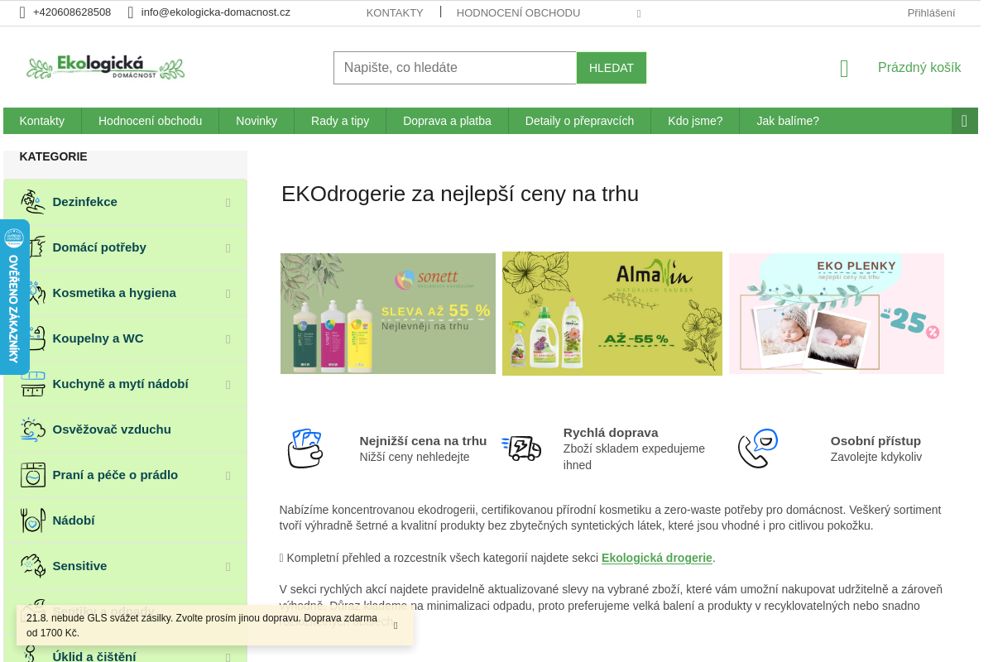993x662 pixels.
Task: Open the Sonett sleva až 55% banner
Action: pyautogui.click(x=388, y=314)
